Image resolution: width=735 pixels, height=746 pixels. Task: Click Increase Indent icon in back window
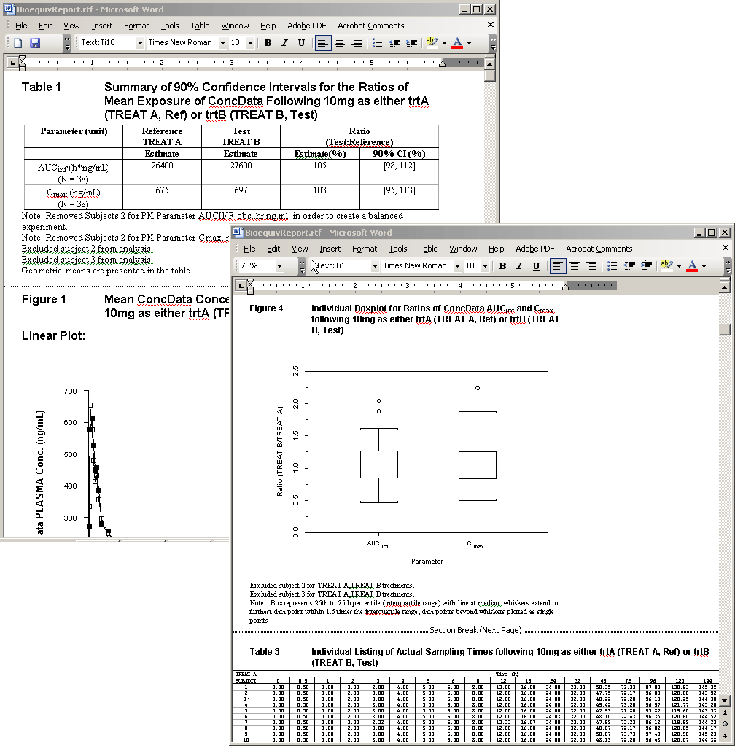(412, 43)
